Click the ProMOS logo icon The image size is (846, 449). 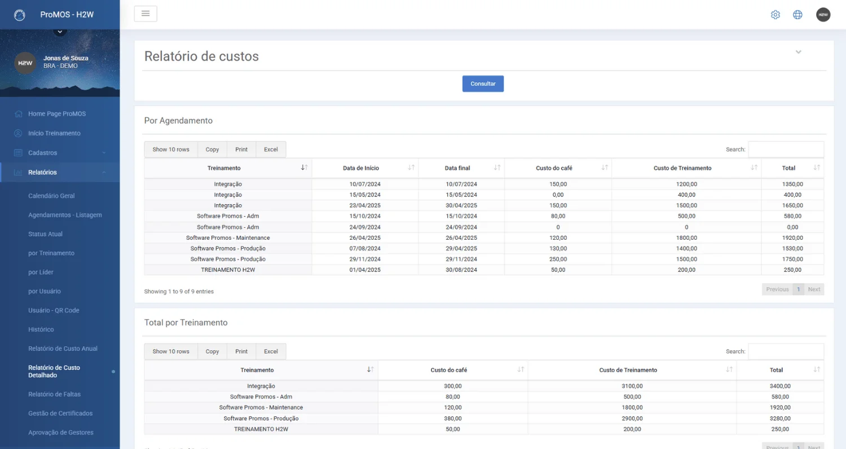(x=20, y=15)
